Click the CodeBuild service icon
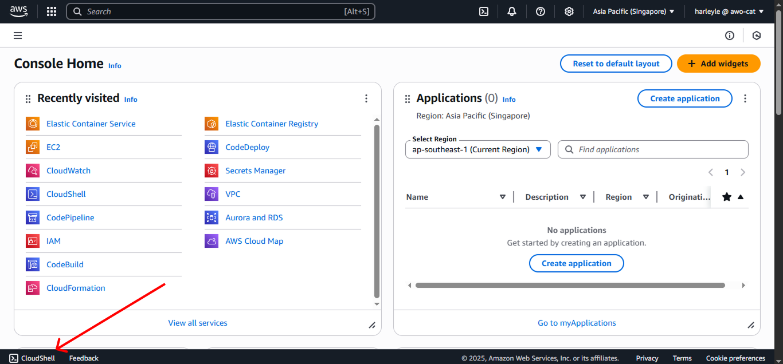The height and width of the screenshot is (364, 783). (33, 264)
